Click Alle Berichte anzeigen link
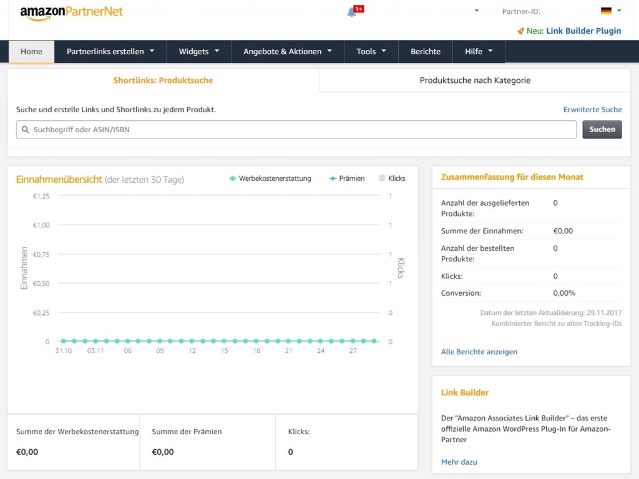639x479 pixels. click(x=479, y=352)
